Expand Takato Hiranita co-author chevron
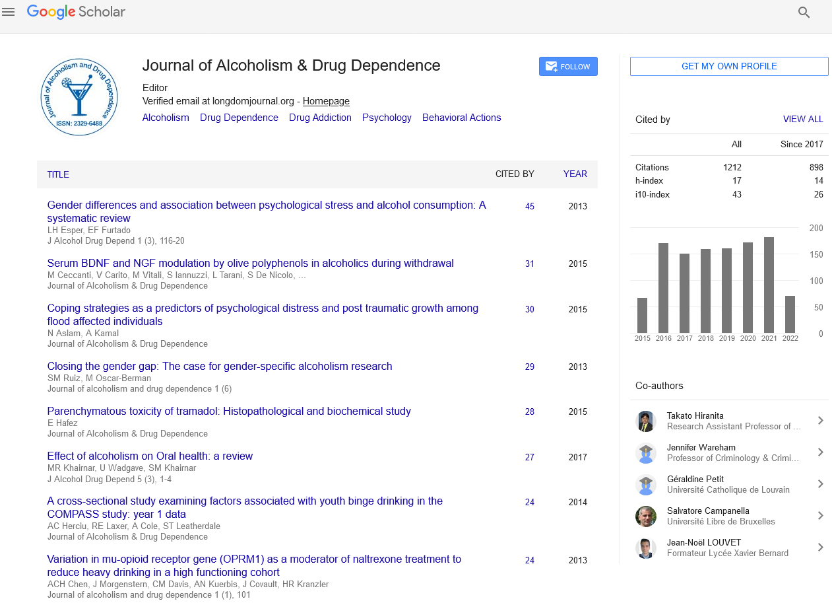The height and width of the screenshot is (605, 832). 820,421
